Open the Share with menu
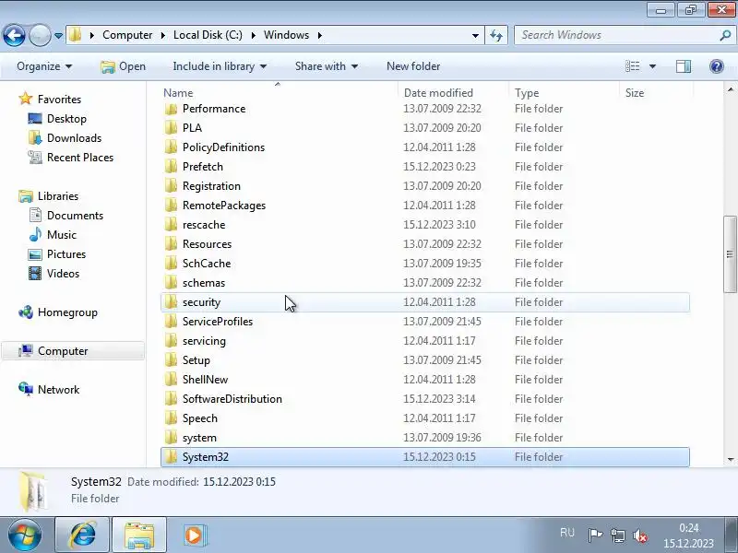Screen dimensions: 738x553 327,66
